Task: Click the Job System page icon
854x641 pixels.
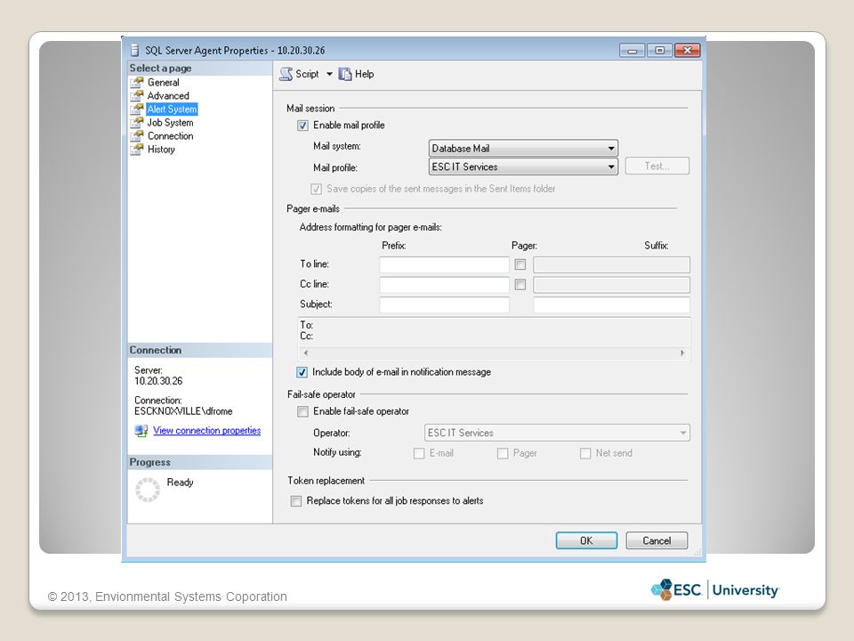Action: coord(137,123)
